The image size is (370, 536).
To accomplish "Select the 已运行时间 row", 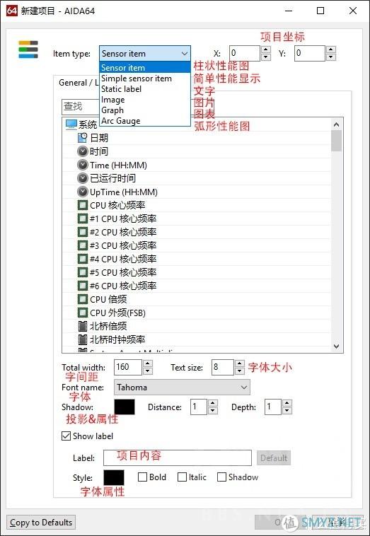I will point(197,178).
